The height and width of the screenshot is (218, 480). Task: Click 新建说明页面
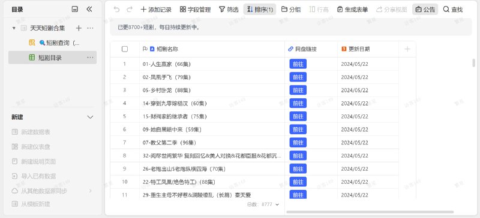(x=34, y=162)
